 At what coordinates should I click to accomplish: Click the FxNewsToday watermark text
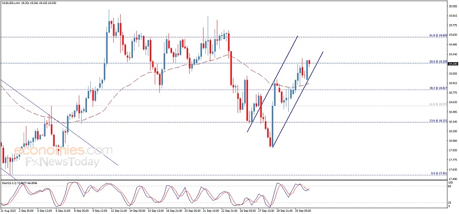click(62, 162)
